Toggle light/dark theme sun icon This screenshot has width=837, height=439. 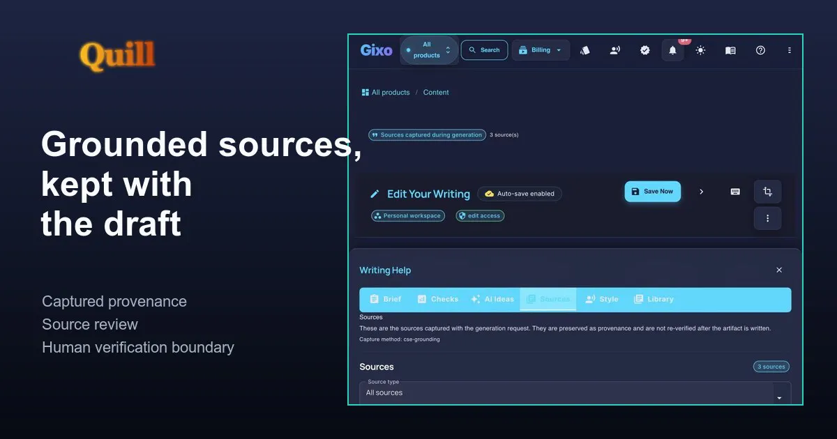click(x=700, y=50)
